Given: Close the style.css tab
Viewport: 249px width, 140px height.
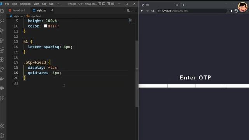Looking at the screenshot, I should (51, 10).
